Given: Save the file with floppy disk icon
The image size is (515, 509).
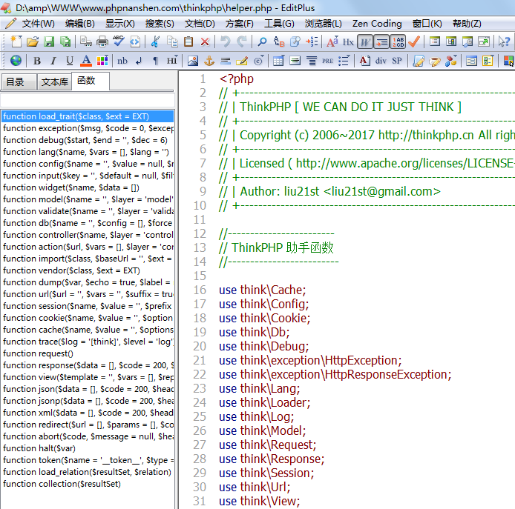Looking at the screenshot, I should click(49, 41).
